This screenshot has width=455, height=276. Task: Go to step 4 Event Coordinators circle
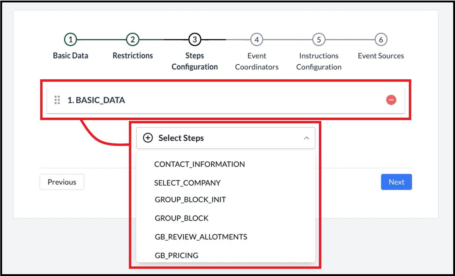coord(257,40)
